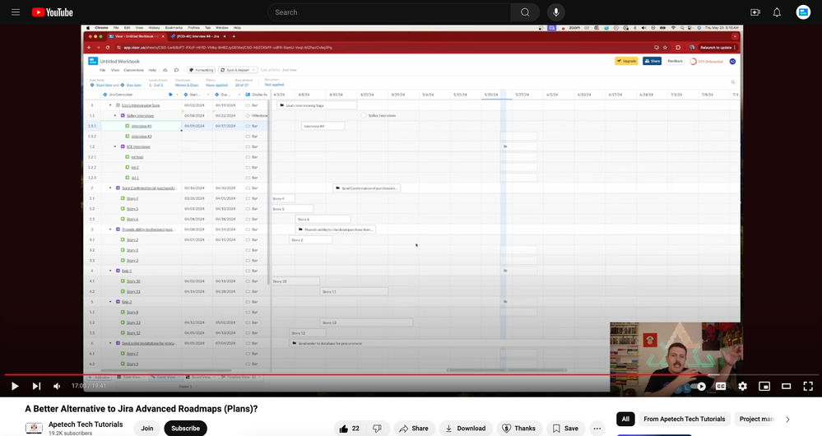Collapse the Epic 2 row
Screen dimensions: 822x436
click(x=110, y=302)
